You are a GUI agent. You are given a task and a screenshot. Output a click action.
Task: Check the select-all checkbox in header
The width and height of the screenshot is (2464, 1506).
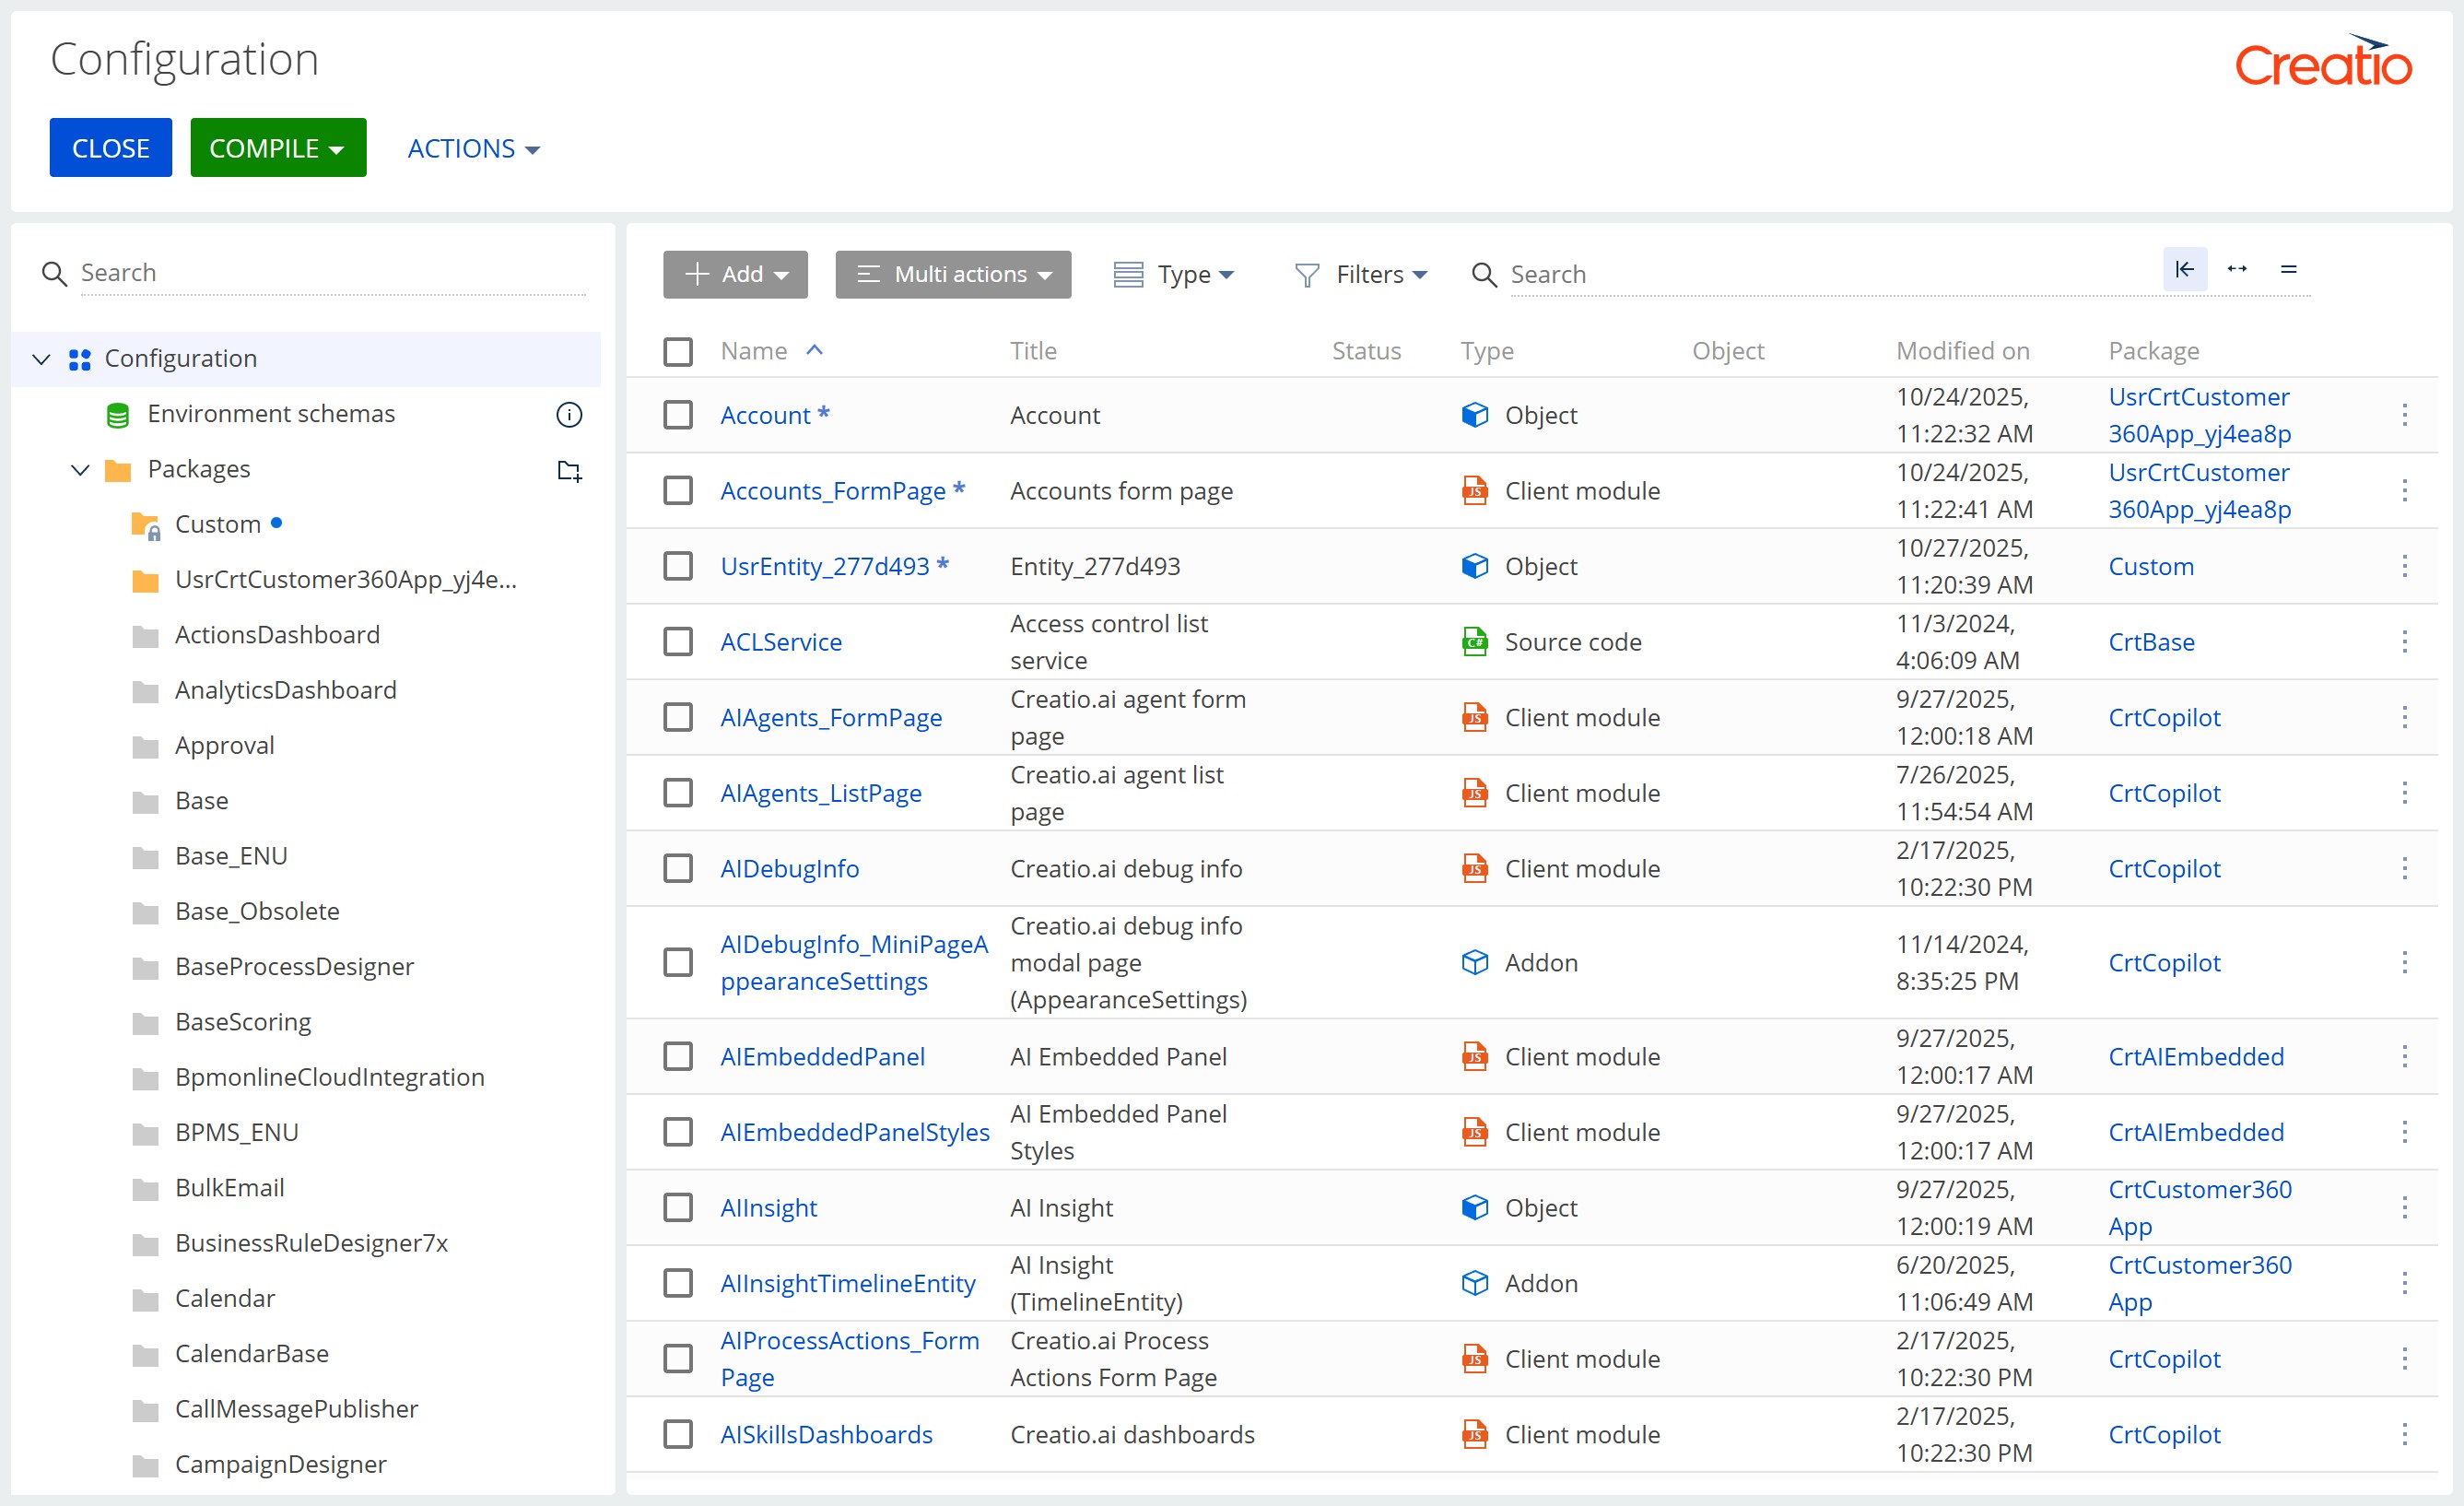coord(678,351)
